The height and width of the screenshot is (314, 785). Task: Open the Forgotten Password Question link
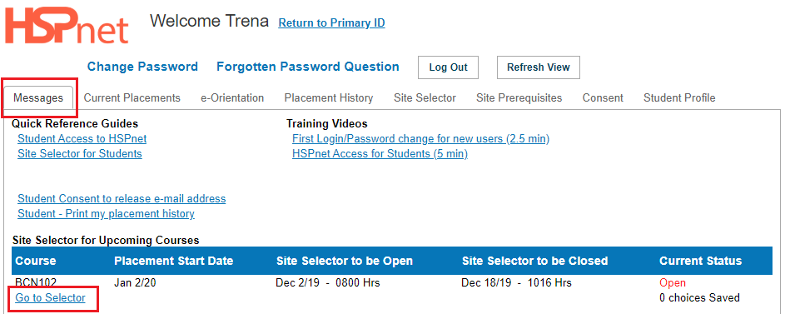(x=308, y=67)
